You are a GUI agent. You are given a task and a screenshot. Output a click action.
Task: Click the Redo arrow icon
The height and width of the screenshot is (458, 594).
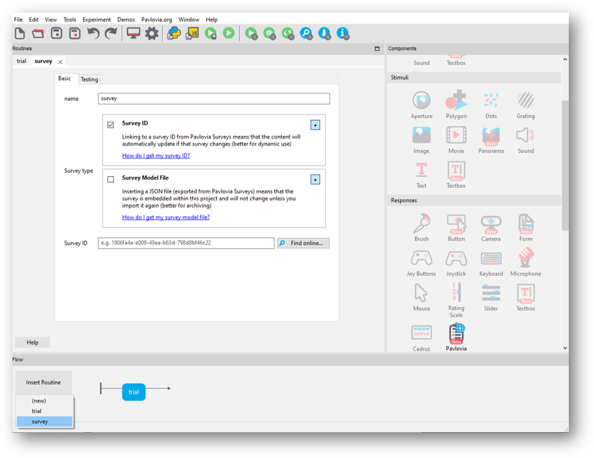click(x=111, y=33)
